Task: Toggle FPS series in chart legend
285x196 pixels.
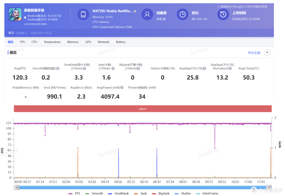Action: (74, 193)
